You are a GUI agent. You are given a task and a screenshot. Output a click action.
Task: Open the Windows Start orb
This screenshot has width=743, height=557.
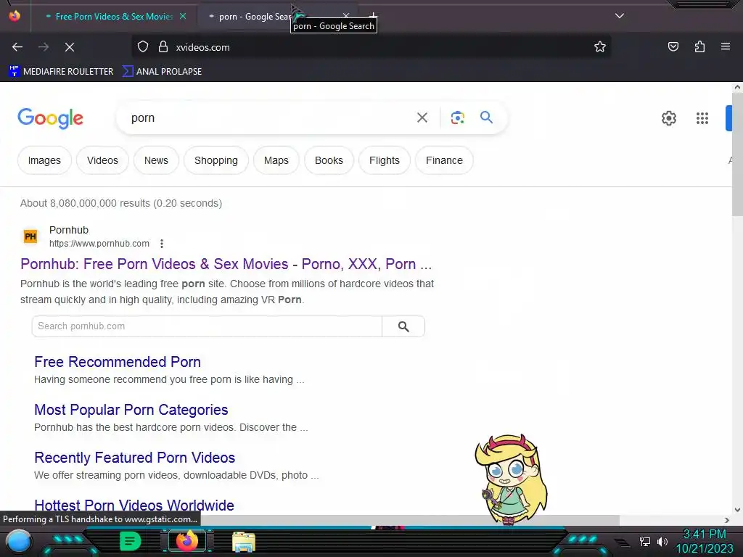point(18,541)
